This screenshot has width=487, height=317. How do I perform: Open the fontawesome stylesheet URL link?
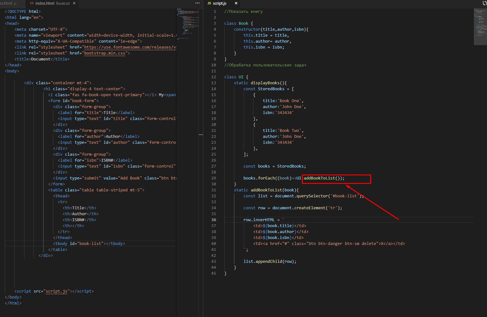pos(130,47)
